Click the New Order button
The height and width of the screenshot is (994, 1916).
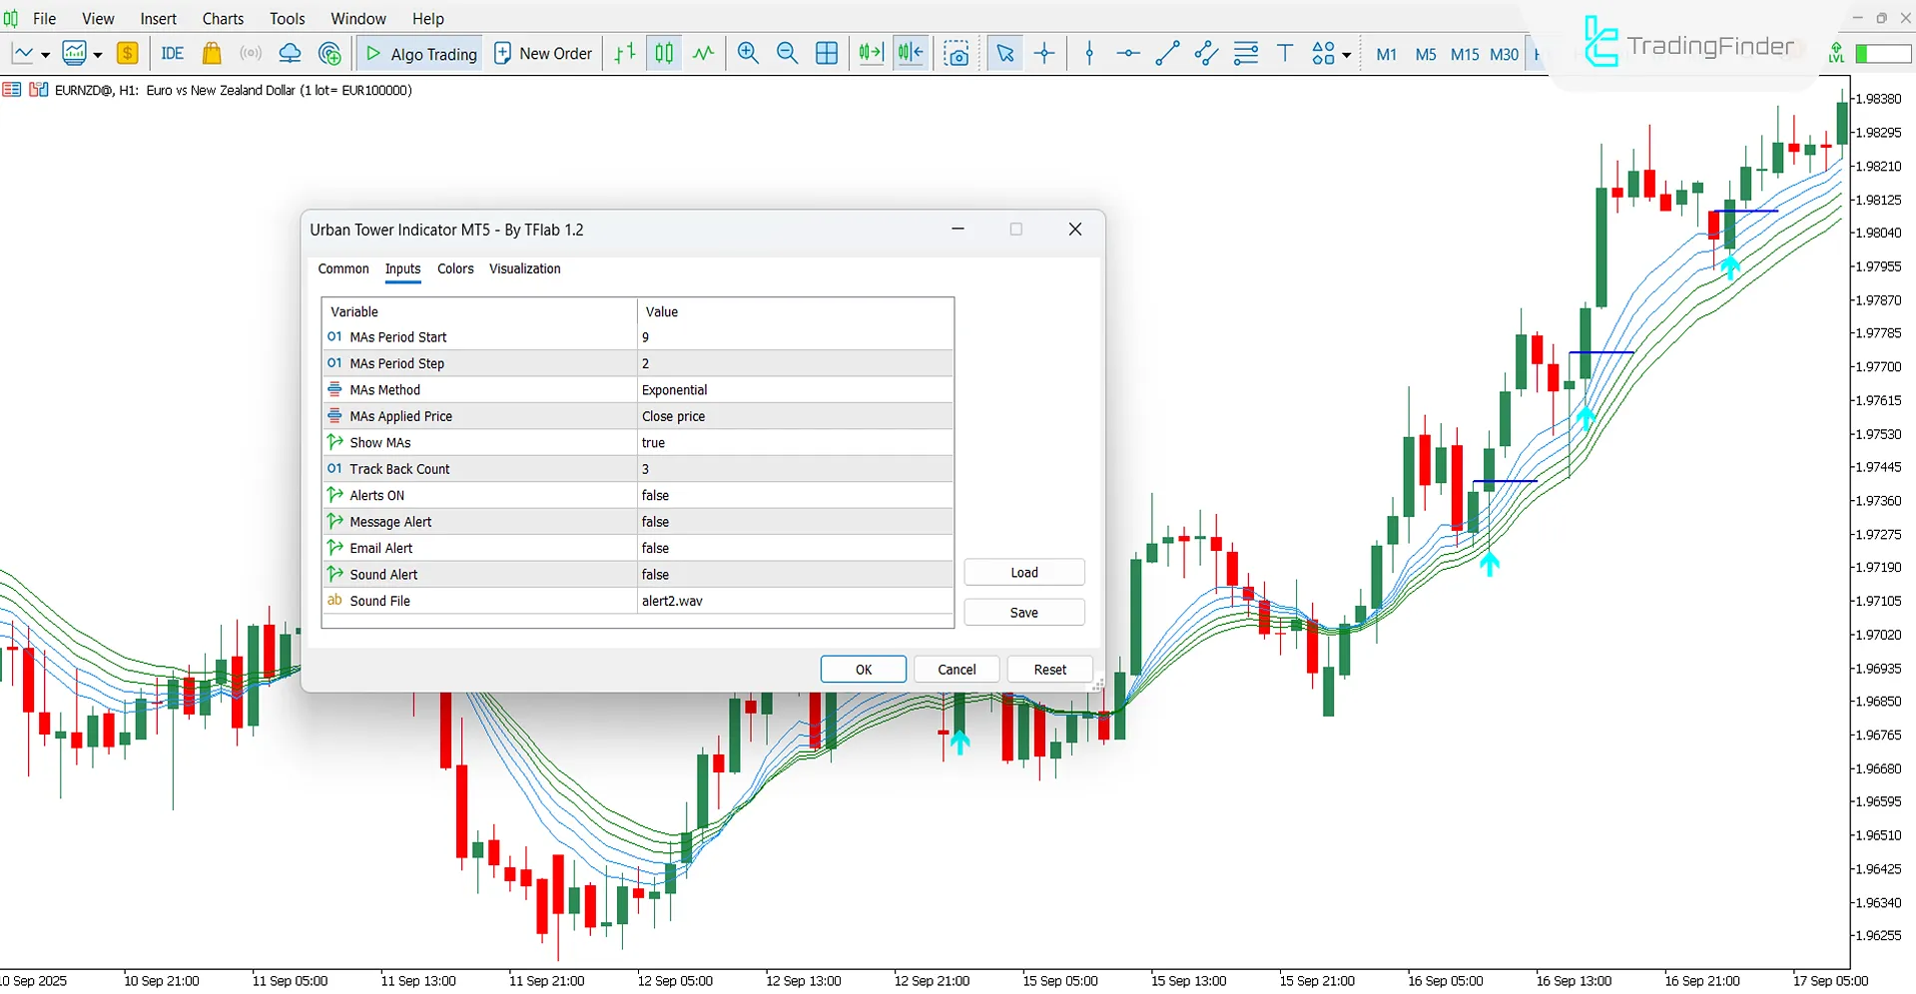coord(544,54)
